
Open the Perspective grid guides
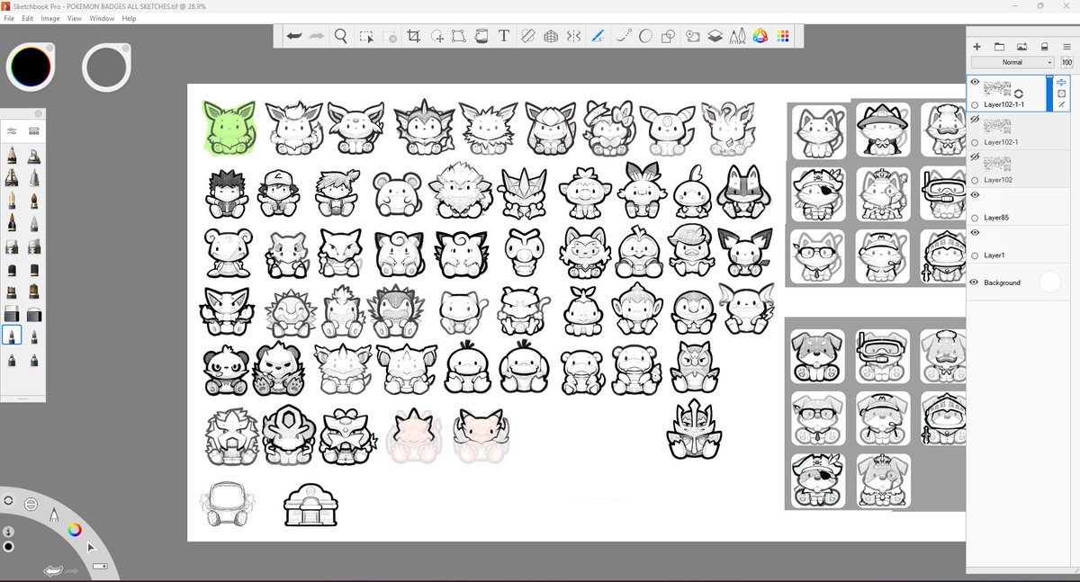pyautogui.click(x=552, y=36)
